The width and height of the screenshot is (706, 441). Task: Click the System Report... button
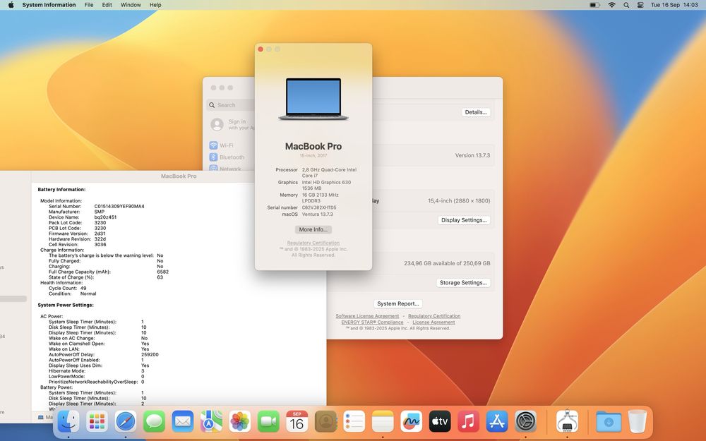pyautogui.click(x=398, y=303)
